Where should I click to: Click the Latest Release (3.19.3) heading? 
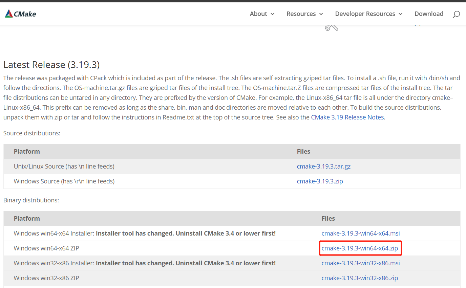point(51,65)
